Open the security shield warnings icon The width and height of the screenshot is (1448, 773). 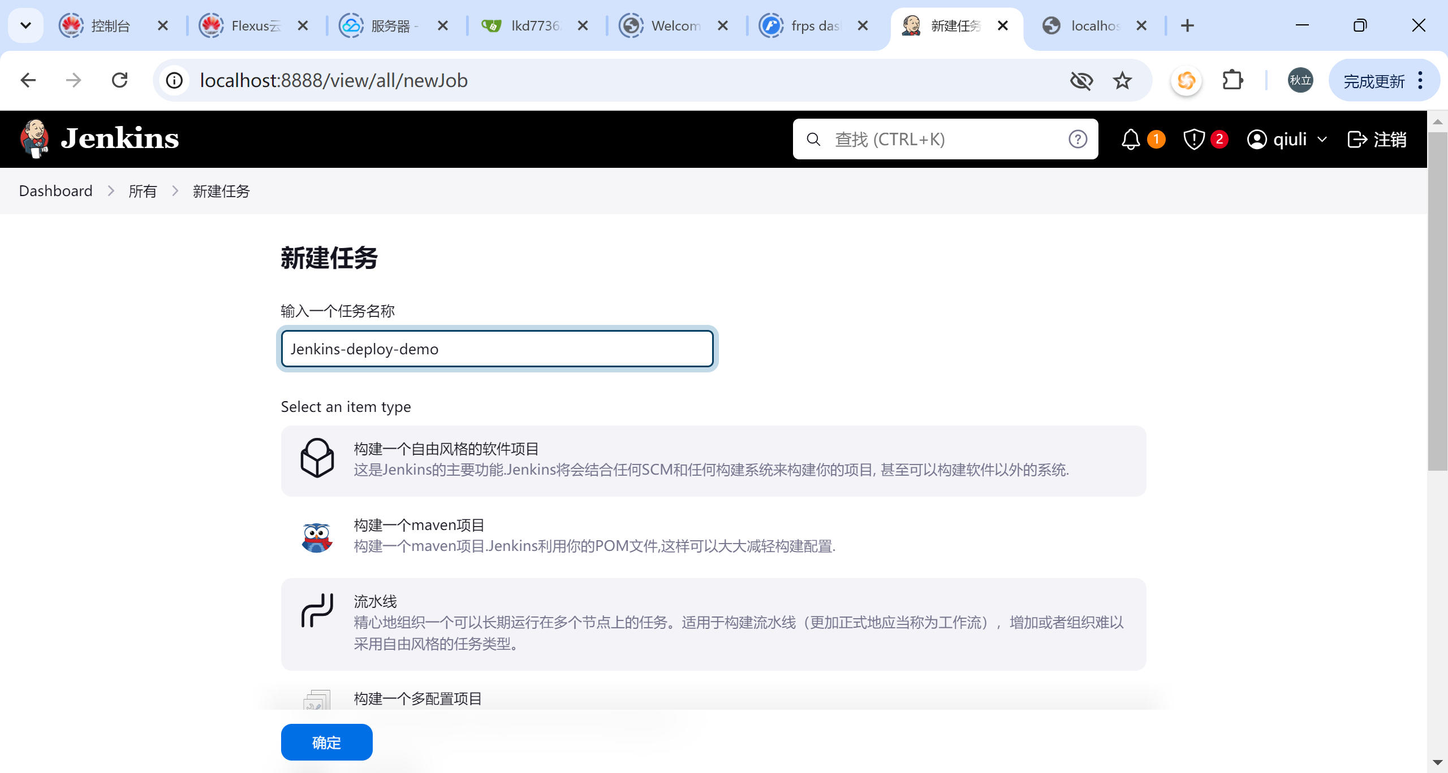coord(1193,140)
